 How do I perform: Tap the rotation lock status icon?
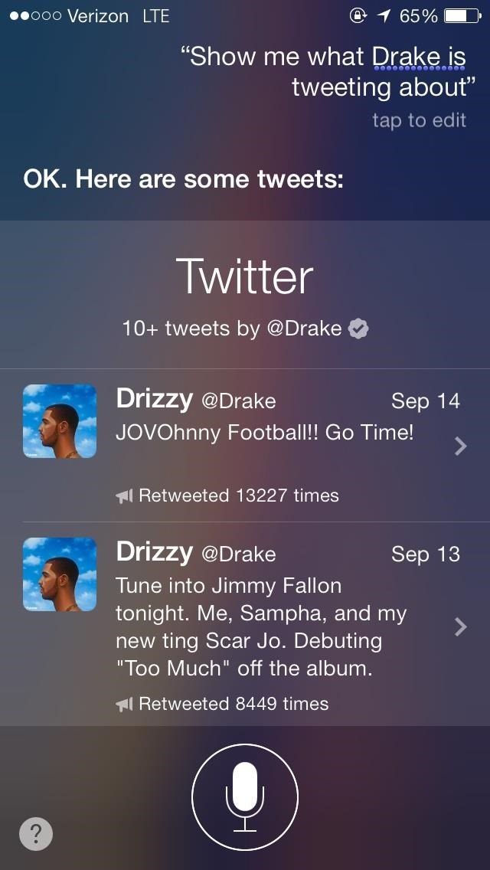358,16
